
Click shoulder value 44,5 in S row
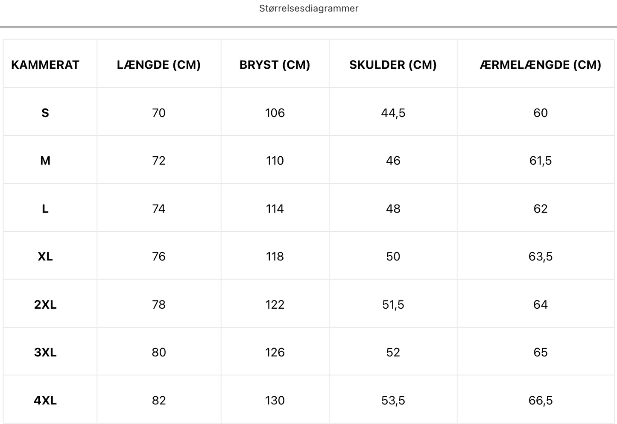coord(393,113)
